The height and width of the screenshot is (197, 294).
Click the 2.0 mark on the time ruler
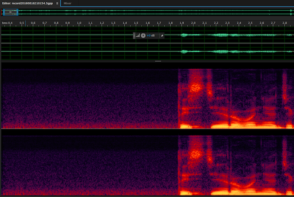193,23
